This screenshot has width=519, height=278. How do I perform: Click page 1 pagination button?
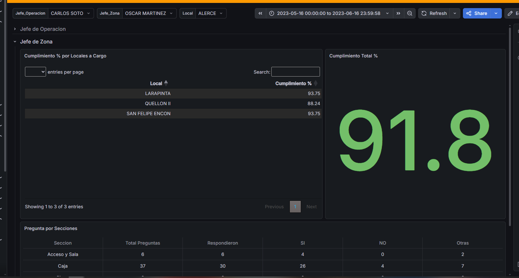(295, 207)
